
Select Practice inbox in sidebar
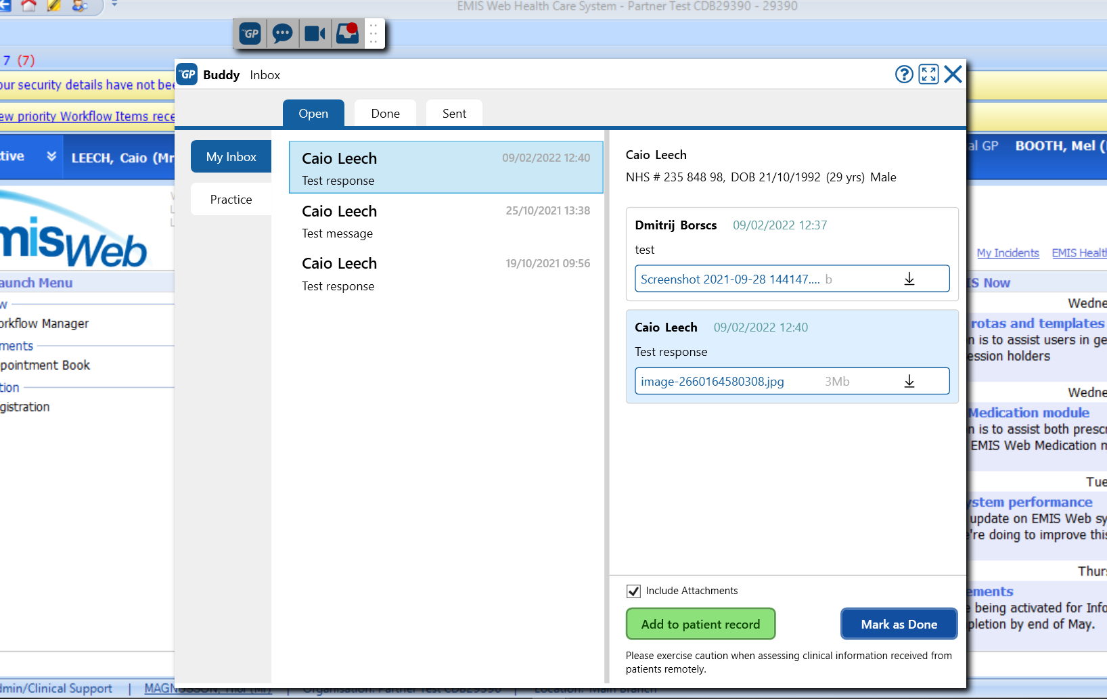tap(231, 199)
